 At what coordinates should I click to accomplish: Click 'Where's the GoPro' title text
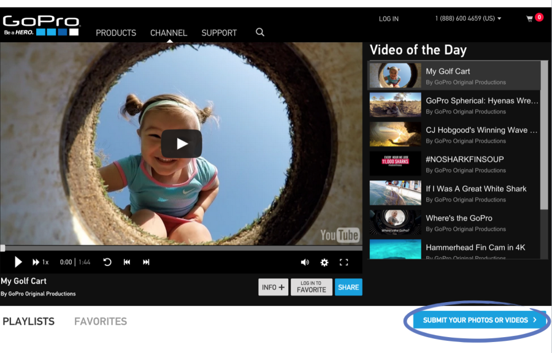[x=459, y=218]
